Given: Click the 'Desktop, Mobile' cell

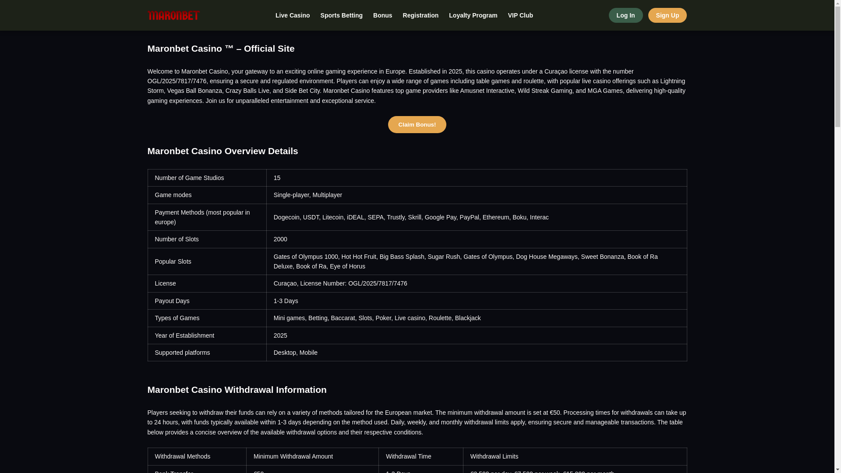Looking at the screenshot, I should coord(477,353).
